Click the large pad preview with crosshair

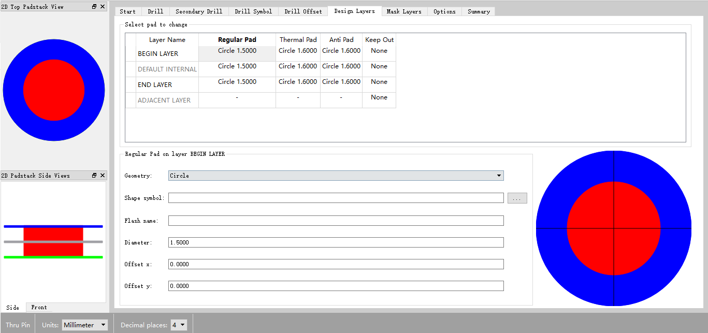(614, 228)
